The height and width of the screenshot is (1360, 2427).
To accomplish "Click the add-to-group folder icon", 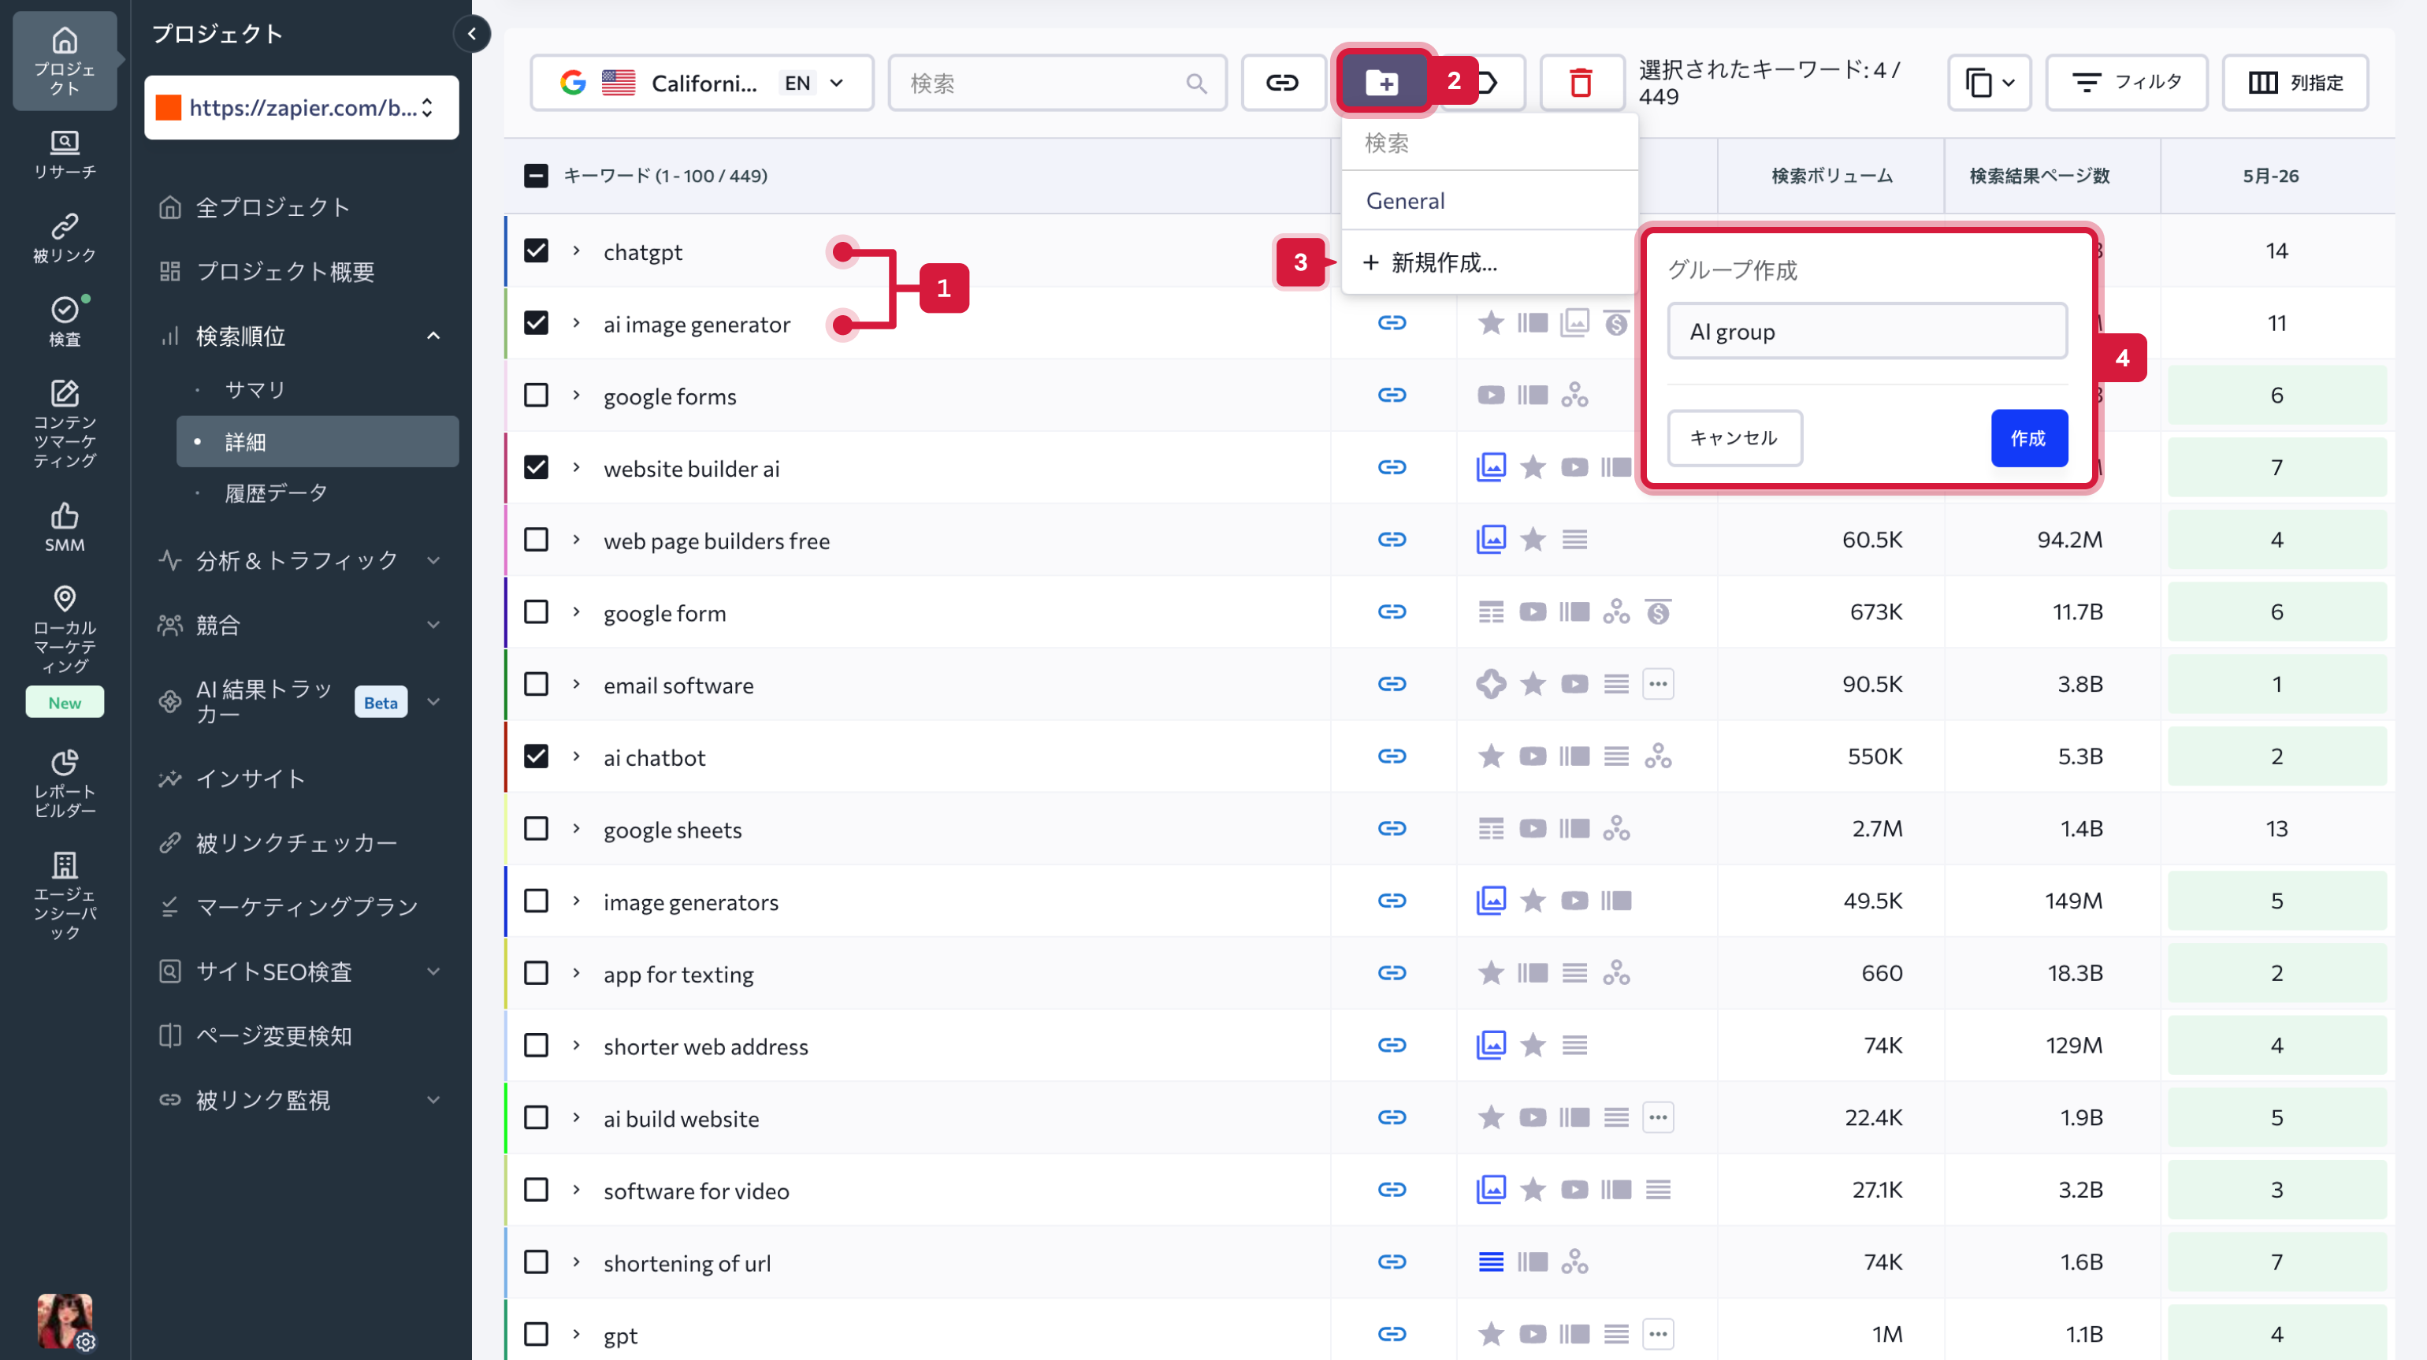I will (x=1382, y=83).
